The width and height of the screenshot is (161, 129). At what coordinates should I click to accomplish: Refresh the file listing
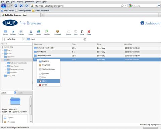click(13, 32)
